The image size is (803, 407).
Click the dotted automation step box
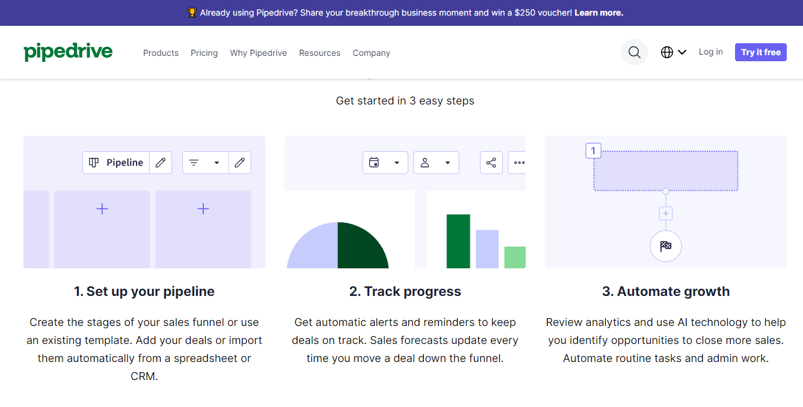(x=666, y=171)
